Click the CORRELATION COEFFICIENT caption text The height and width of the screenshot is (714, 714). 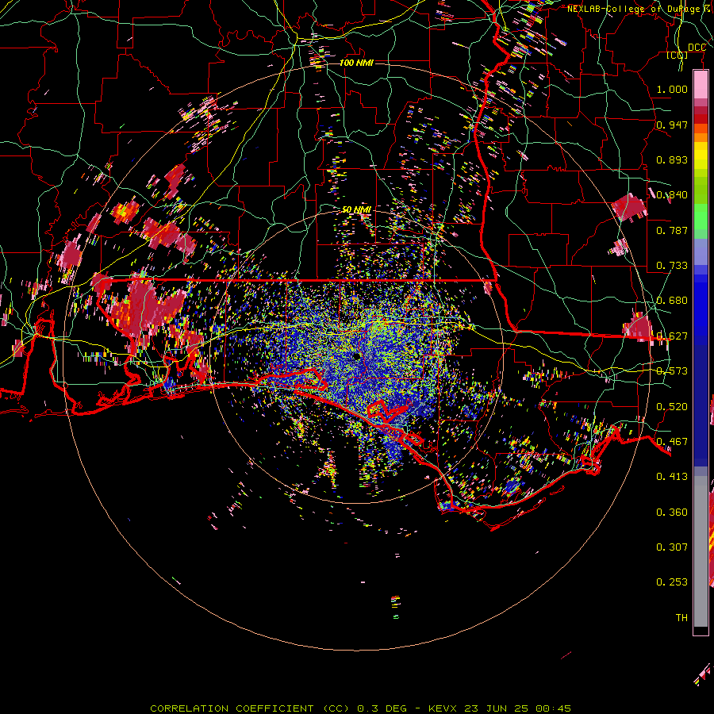[x=232, y=708]
